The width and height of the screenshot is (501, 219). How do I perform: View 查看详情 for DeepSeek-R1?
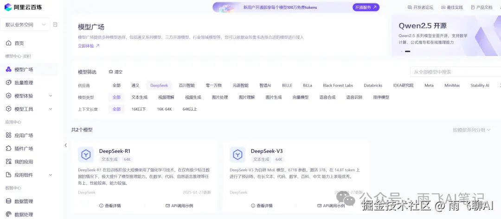110,206
